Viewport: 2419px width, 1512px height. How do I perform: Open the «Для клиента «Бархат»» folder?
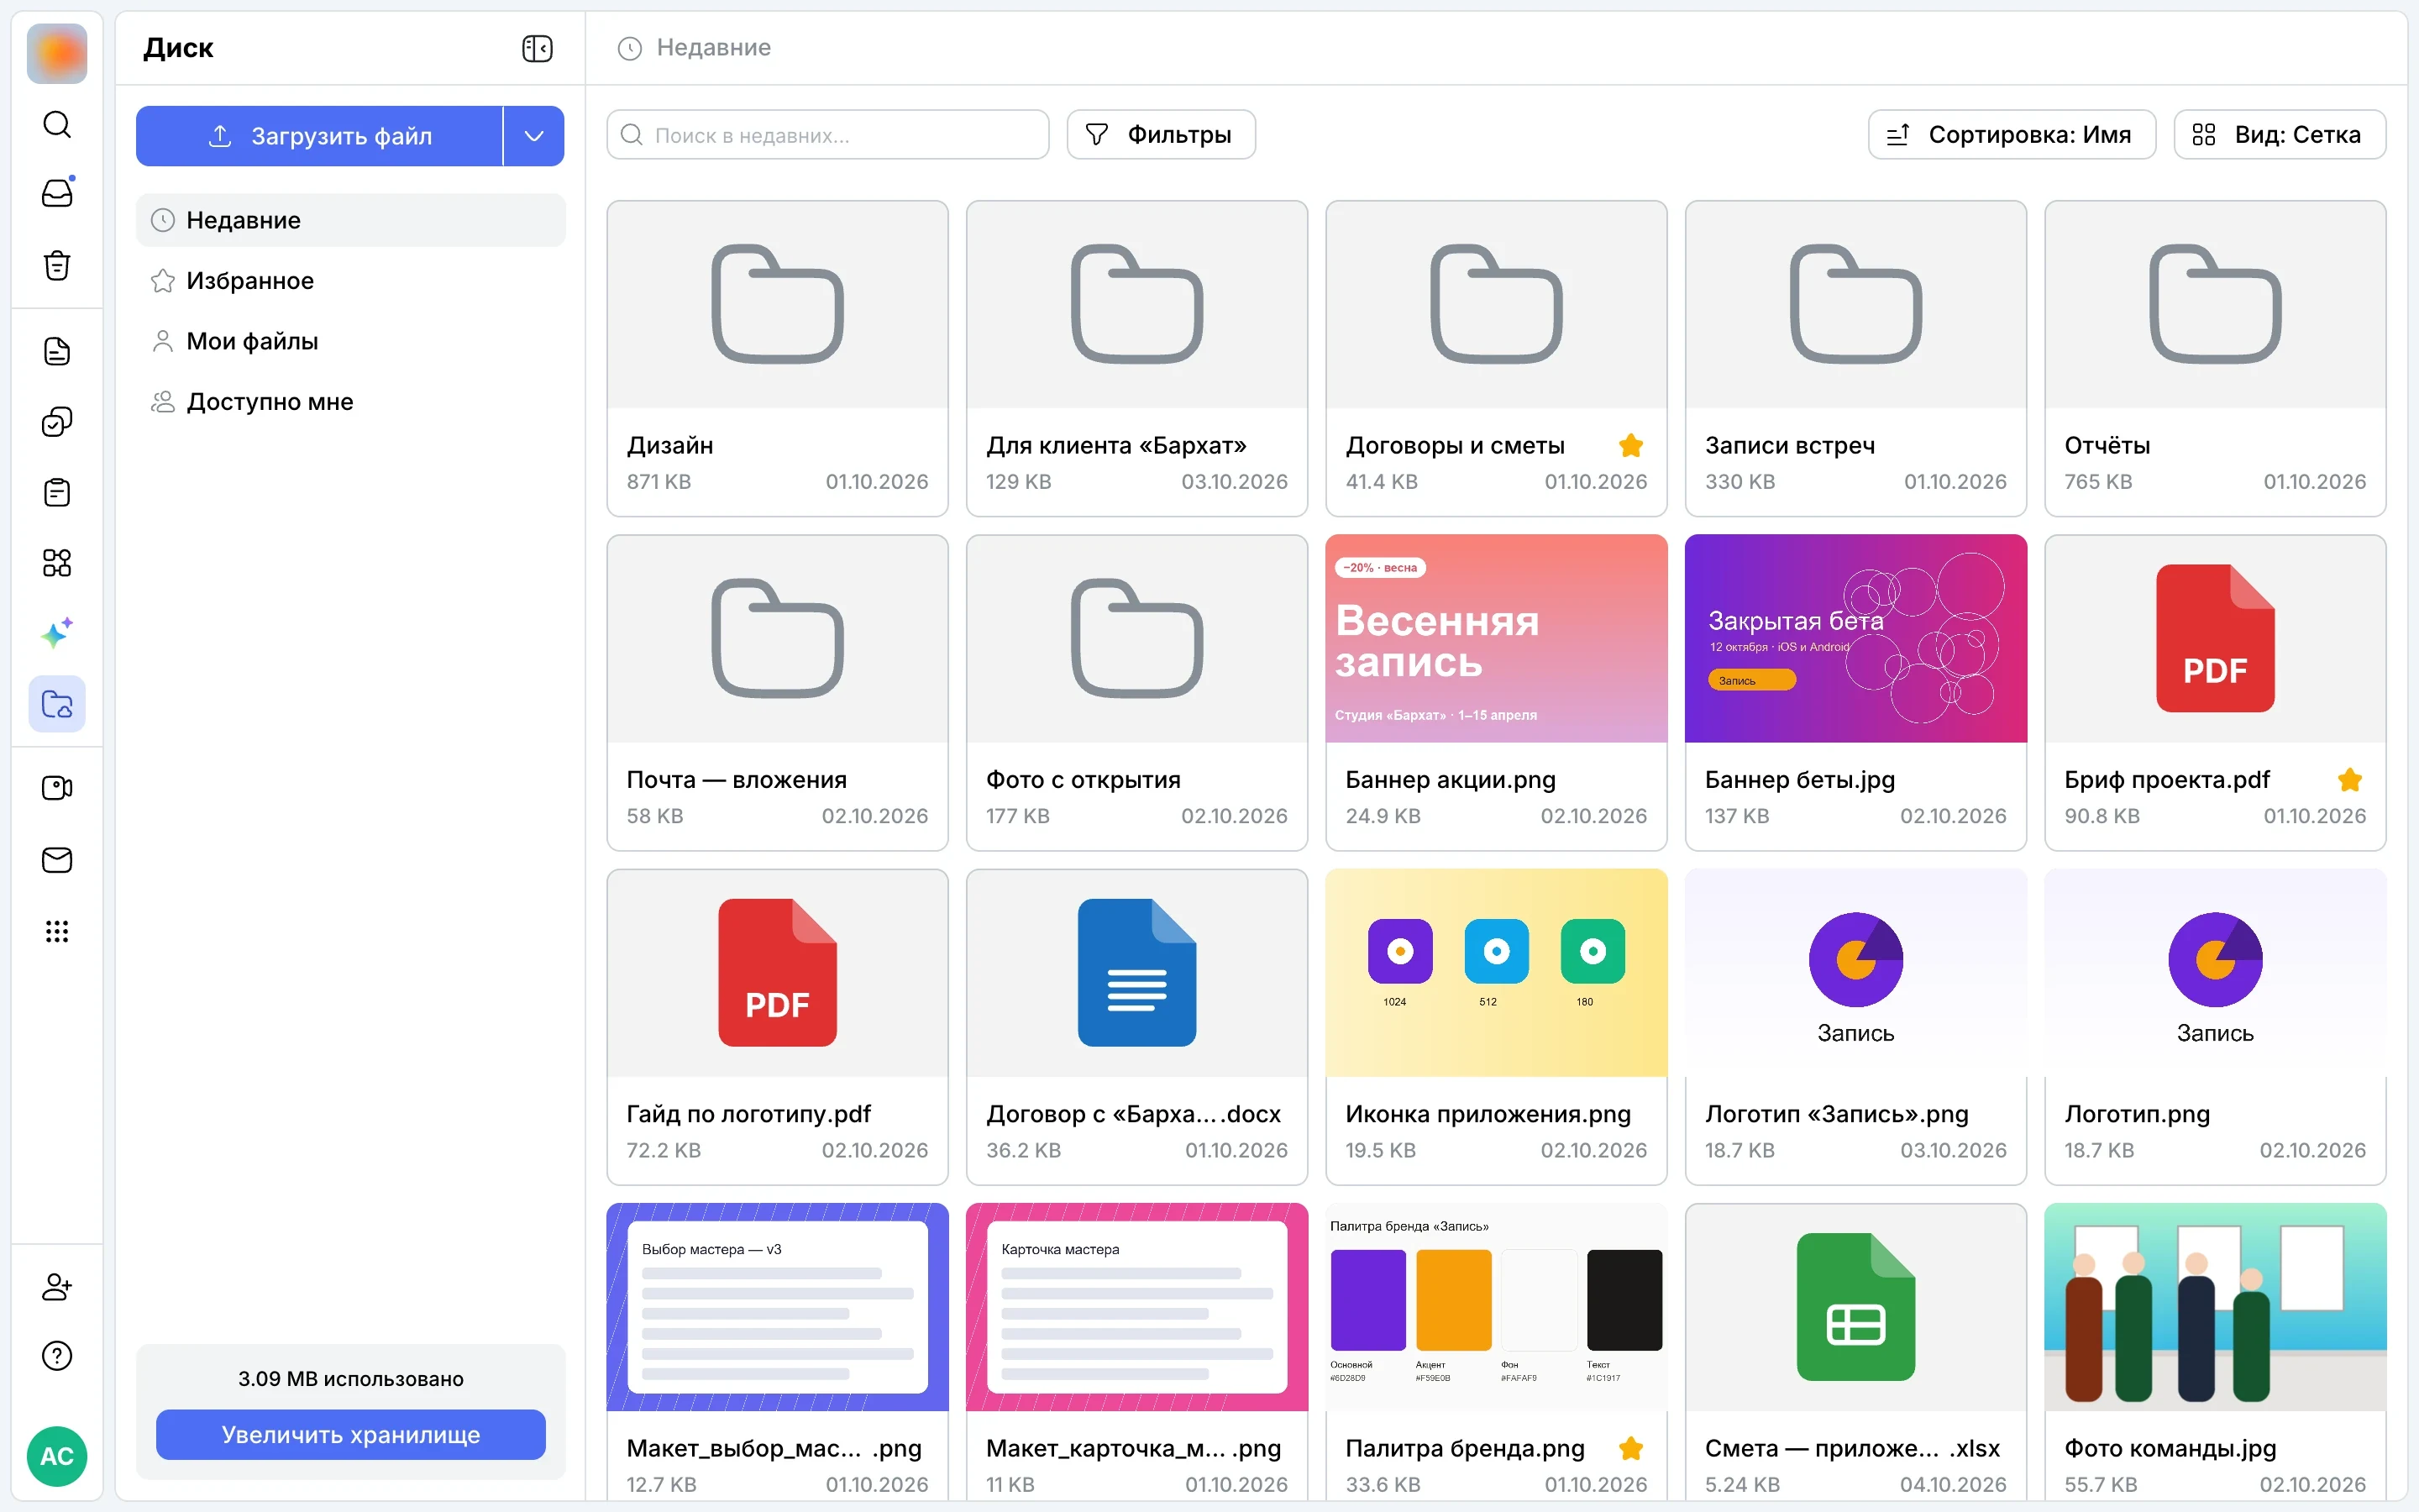[1136, 358]
